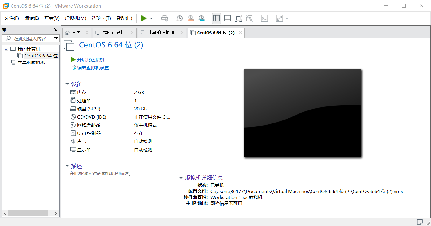Enter full screen mode via toolbar icon

238,18
